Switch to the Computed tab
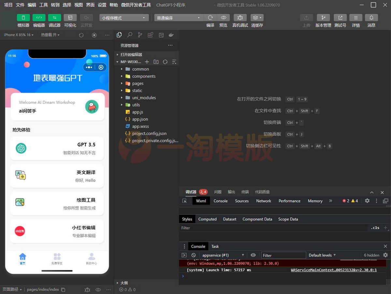 click(208, 219)
